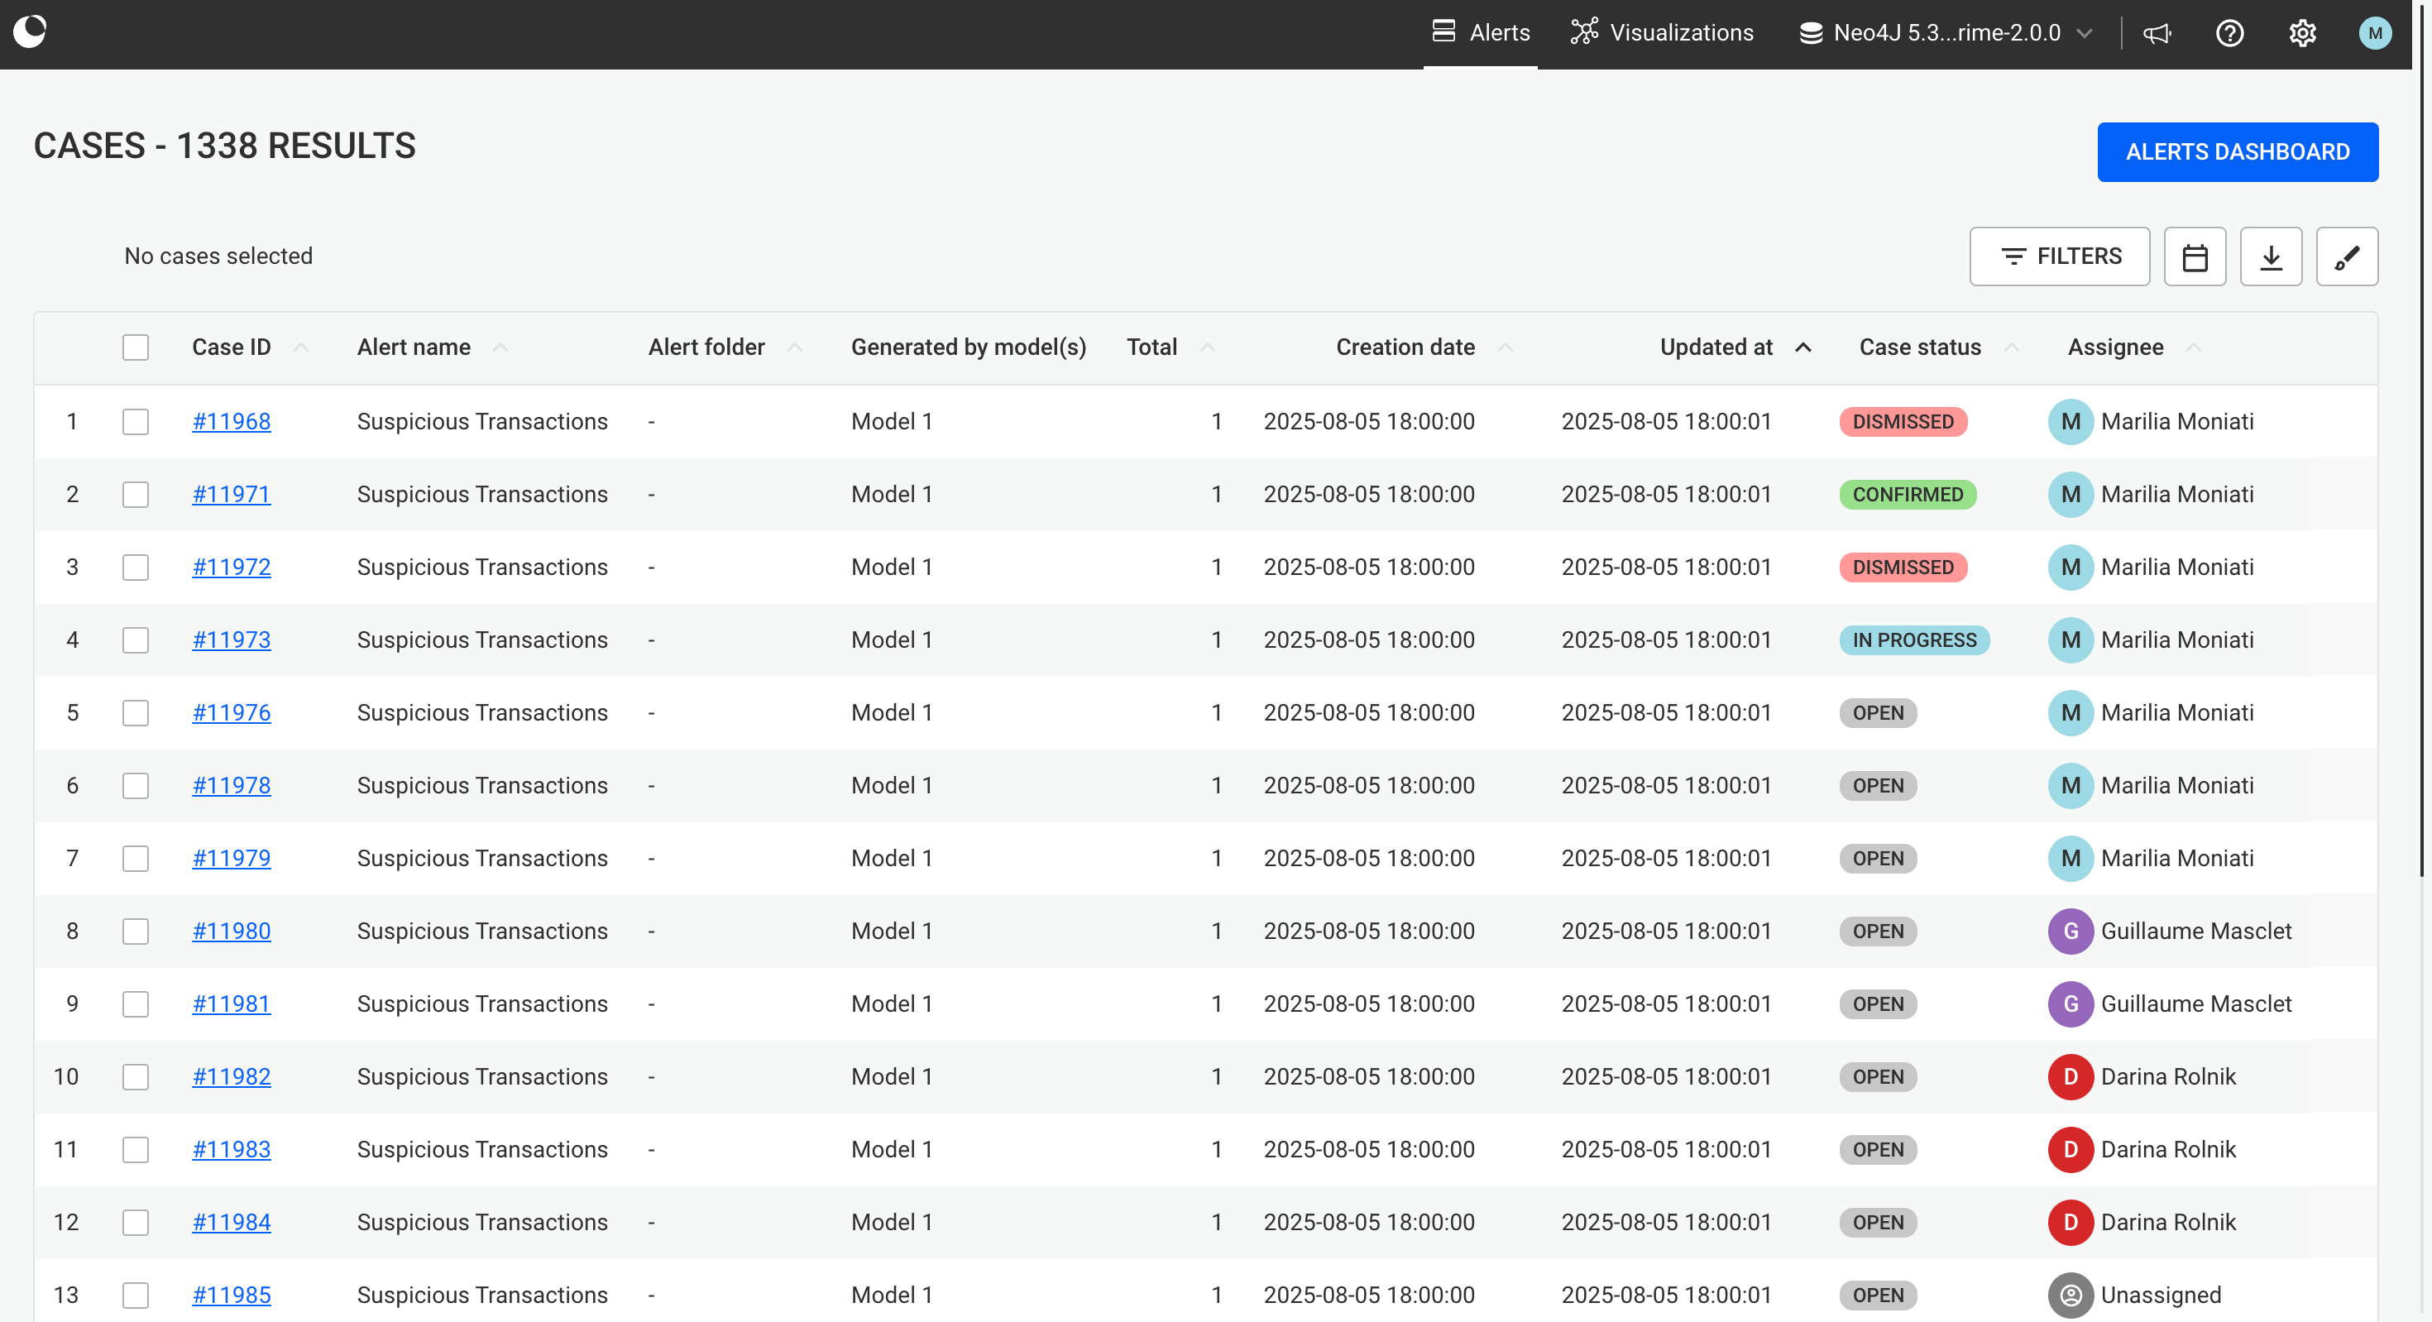Open the announcements megaphone icon
The height and width of the screenshot is (1322, 2432).
click(x=2157, y=34)
